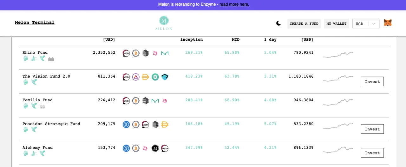Open My Wallet
The width and height of the screenshot is (406, 167).
[337, 24]
